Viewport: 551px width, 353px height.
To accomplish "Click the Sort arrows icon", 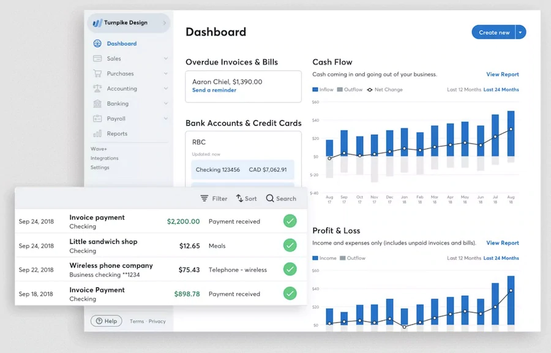I will click(x=239, y=199).
